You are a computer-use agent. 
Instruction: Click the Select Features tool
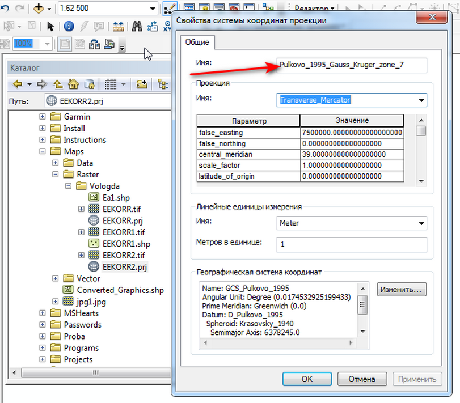point(9,26)
